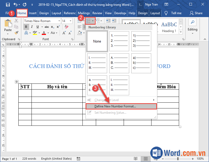209x162 pixels.
Task: Select the Heading 1 style
Action: [169, 27]
